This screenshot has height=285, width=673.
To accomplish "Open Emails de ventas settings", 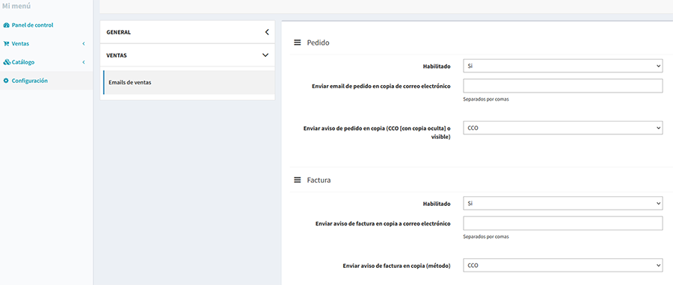I will tap(189, 83).
